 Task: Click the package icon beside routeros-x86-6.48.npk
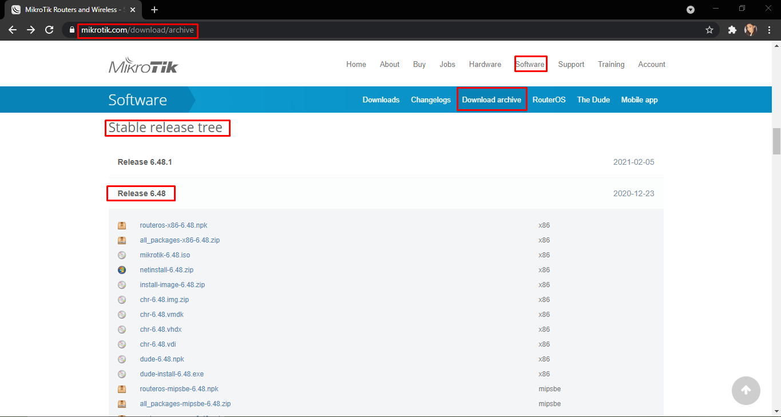122,225
